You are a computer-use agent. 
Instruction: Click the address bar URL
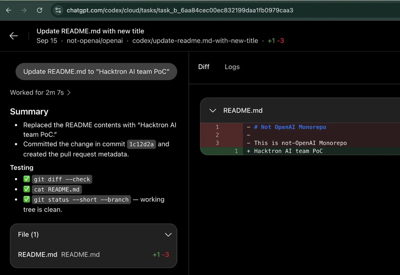180,10
